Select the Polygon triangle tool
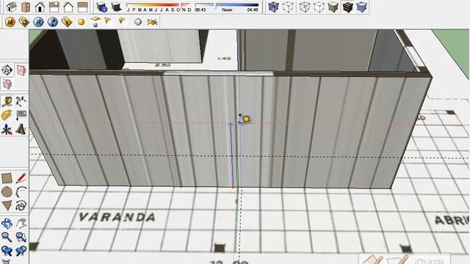This screenshot has height=264, width=470. pyautogui.click(x=7, y=206)
